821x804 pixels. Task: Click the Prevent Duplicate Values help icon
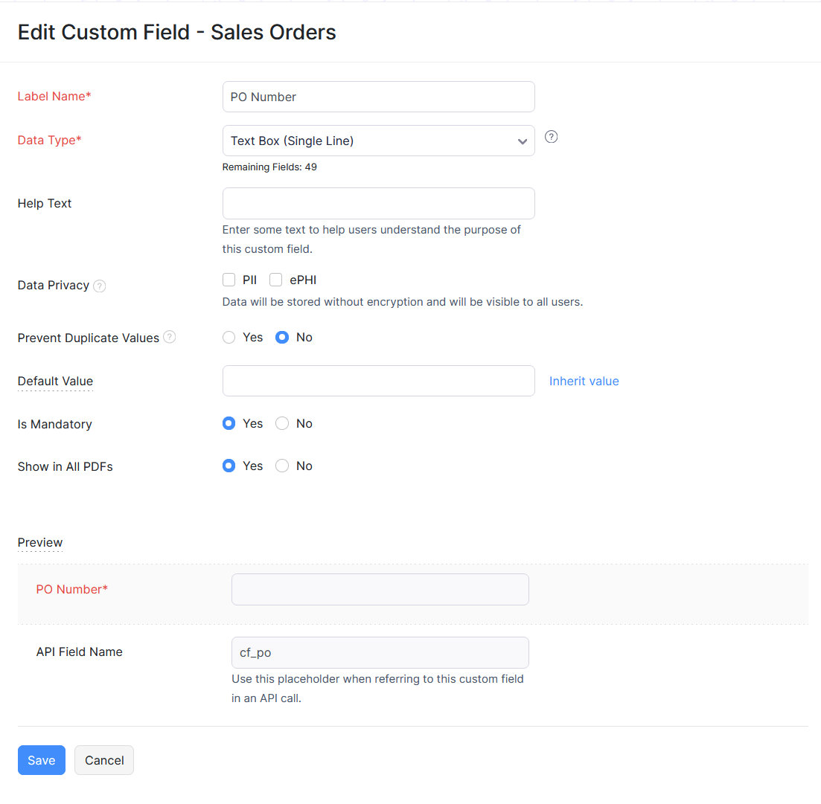pos(170,338)
